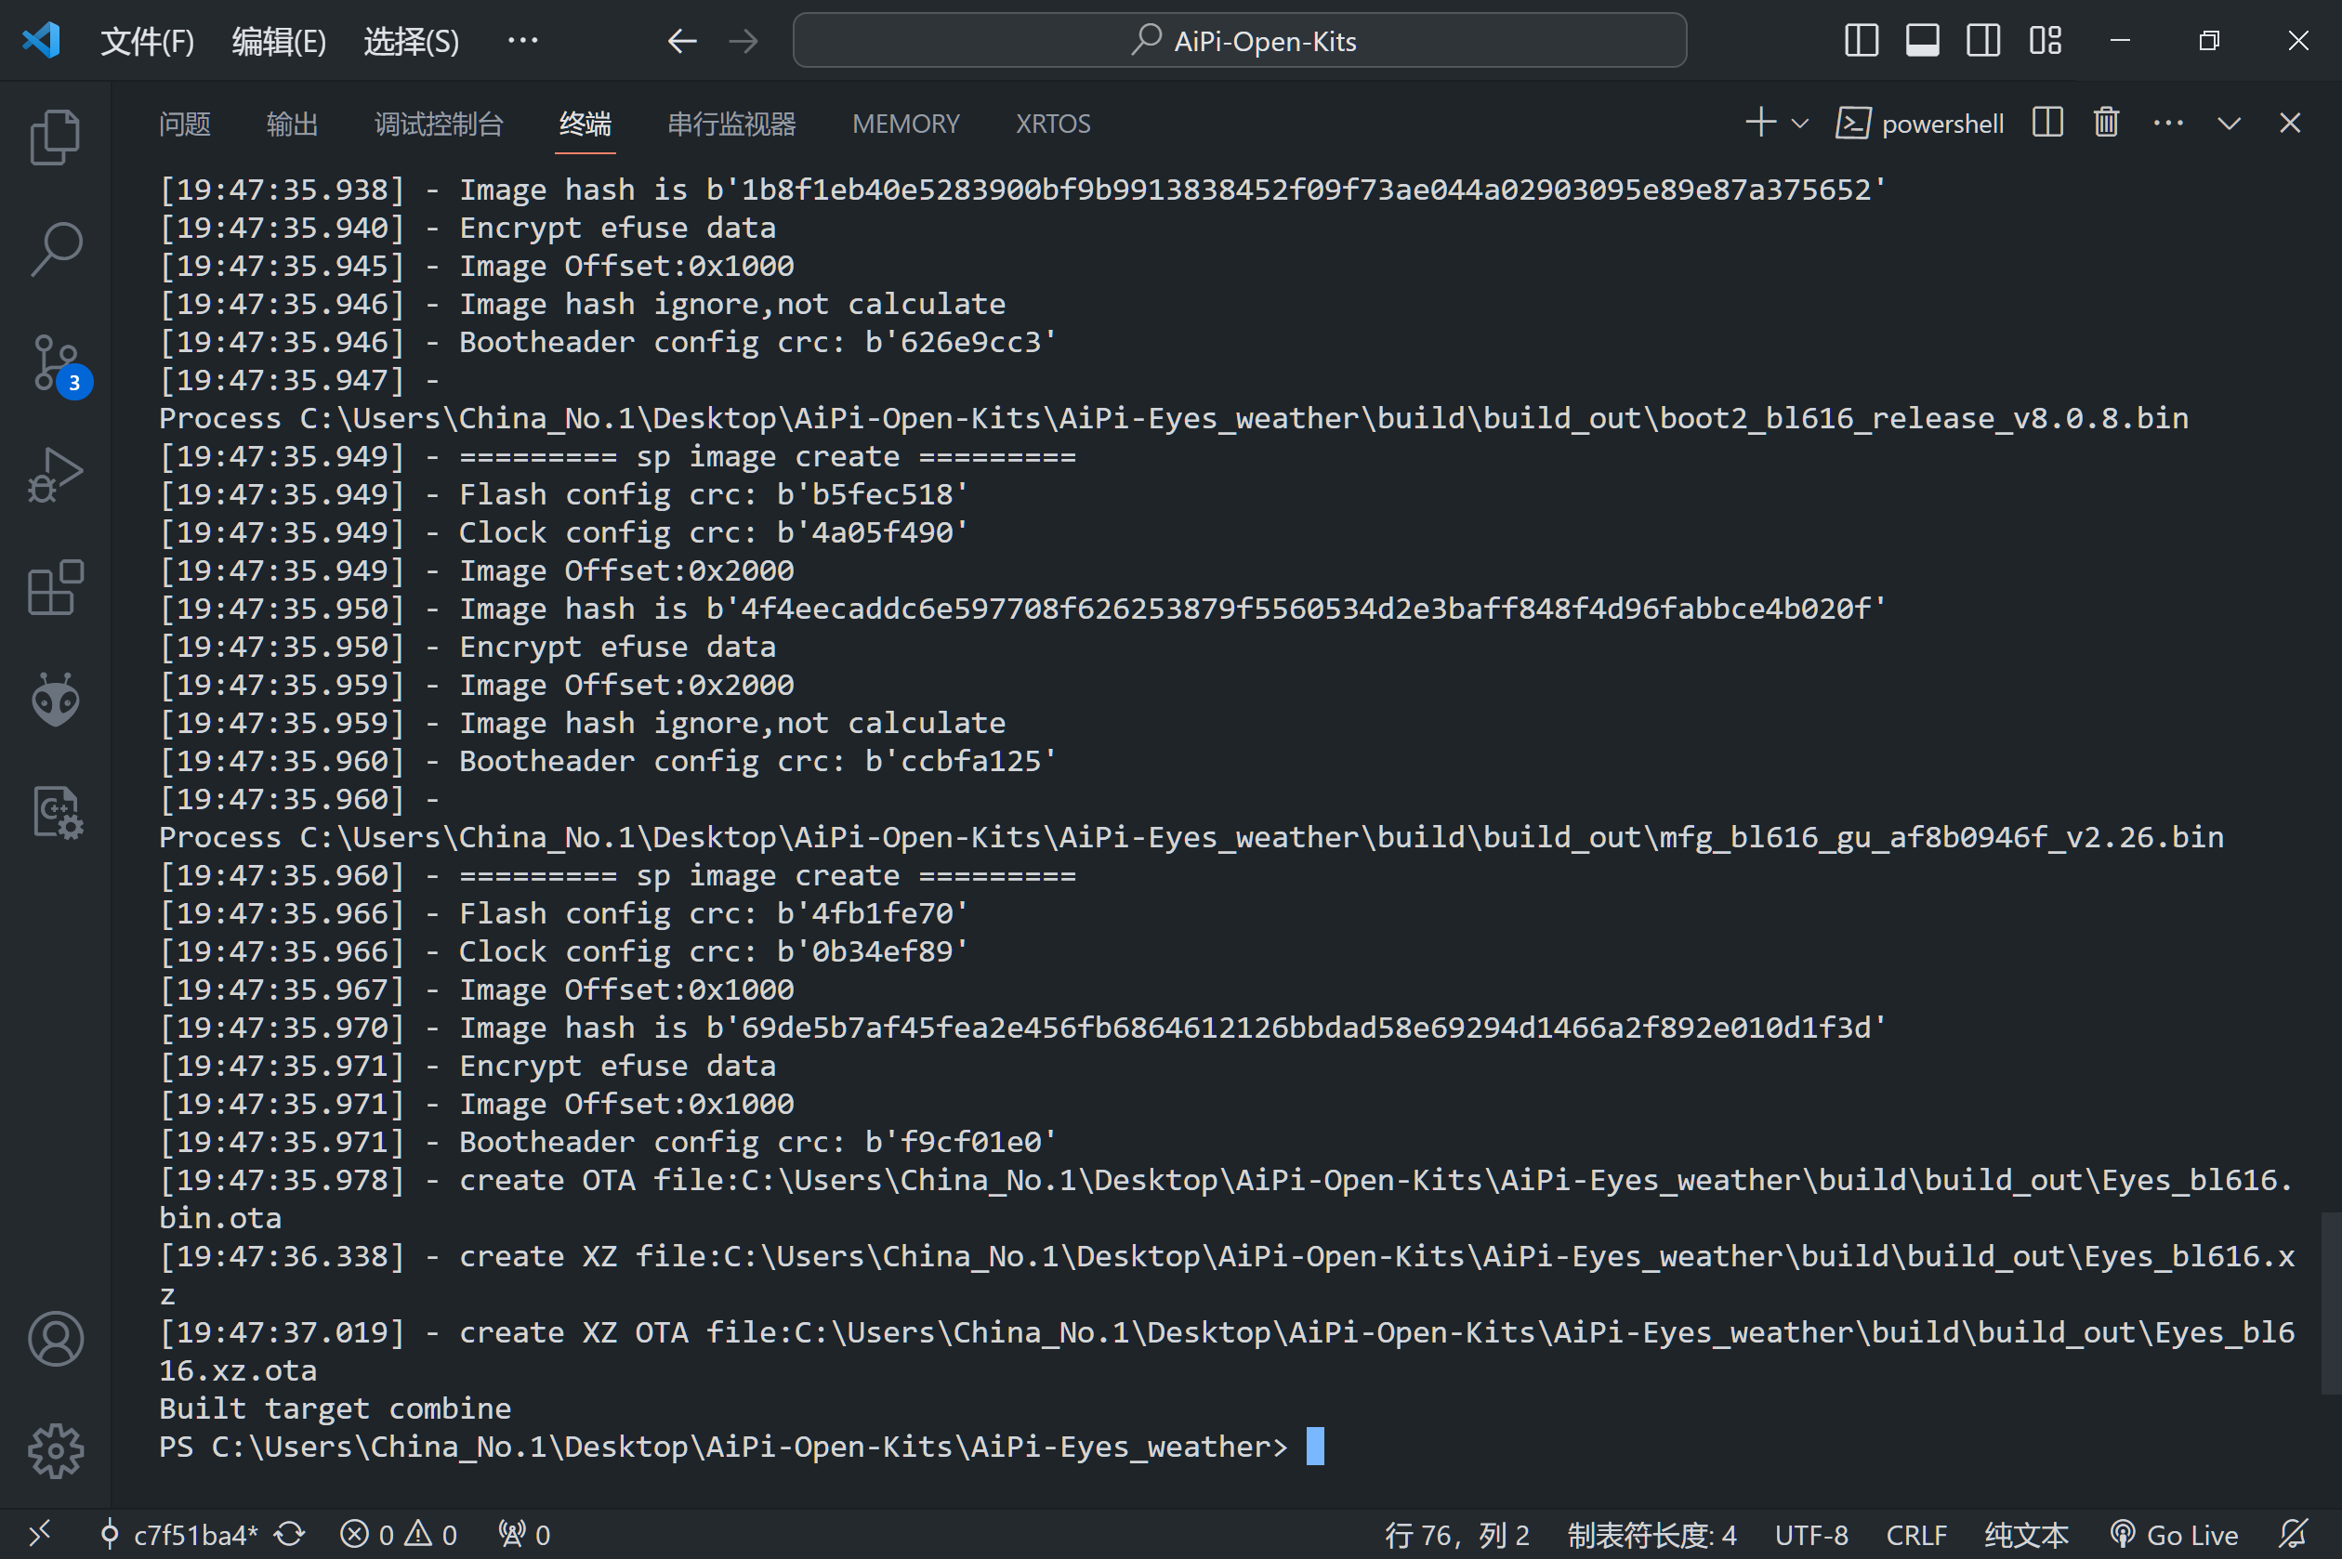Click the AiPi-Open-Kits command center search box
2342x1559 pixels.
tap(1239, 41)
